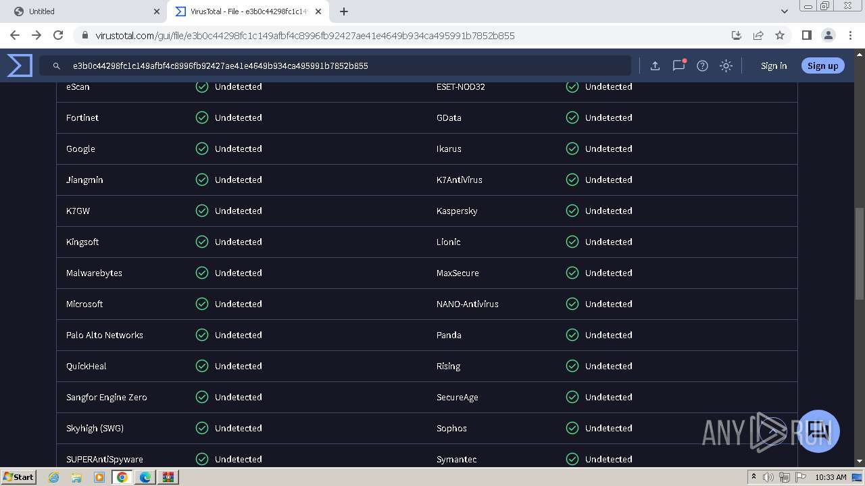
Task: Show hidden tray icons arrow
Action: click(753, 477)
